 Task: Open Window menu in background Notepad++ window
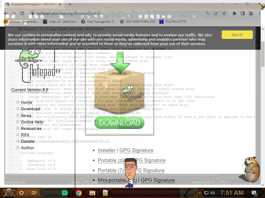[x=141, y=11]
